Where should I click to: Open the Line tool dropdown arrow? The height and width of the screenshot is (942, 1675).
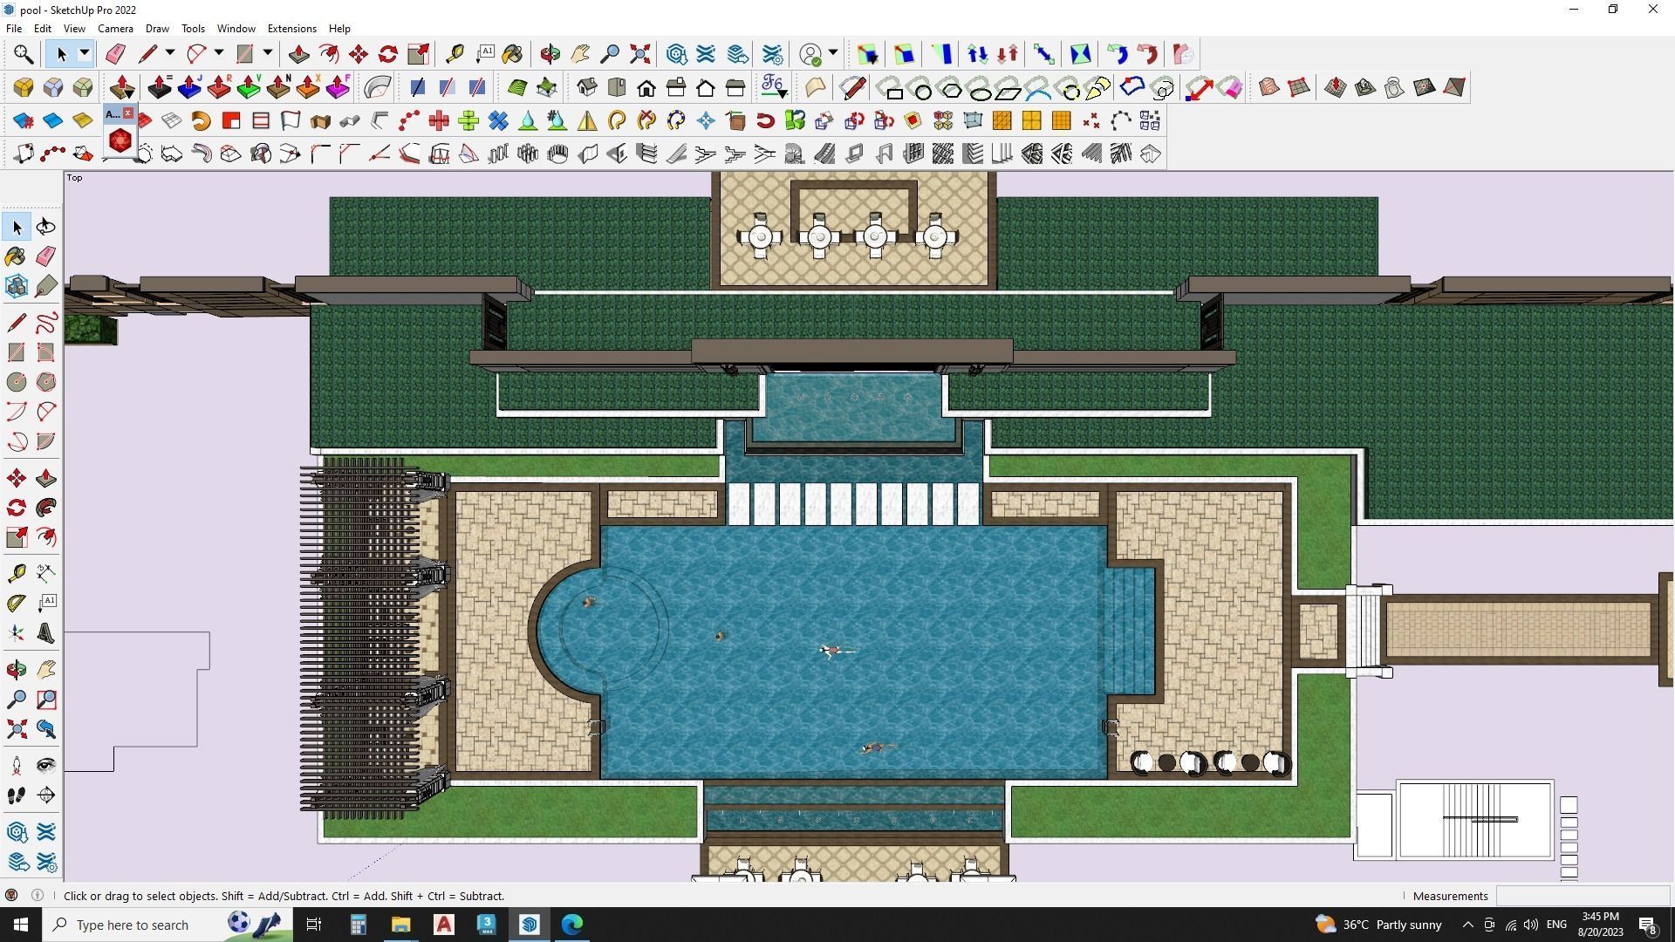[x=170, y=54]
